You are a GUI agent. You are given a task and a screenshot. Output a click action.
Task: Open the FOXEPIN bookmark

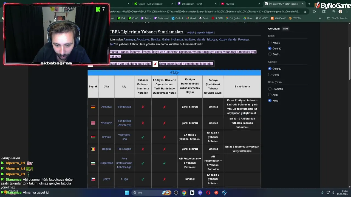(x=295, y=18)
